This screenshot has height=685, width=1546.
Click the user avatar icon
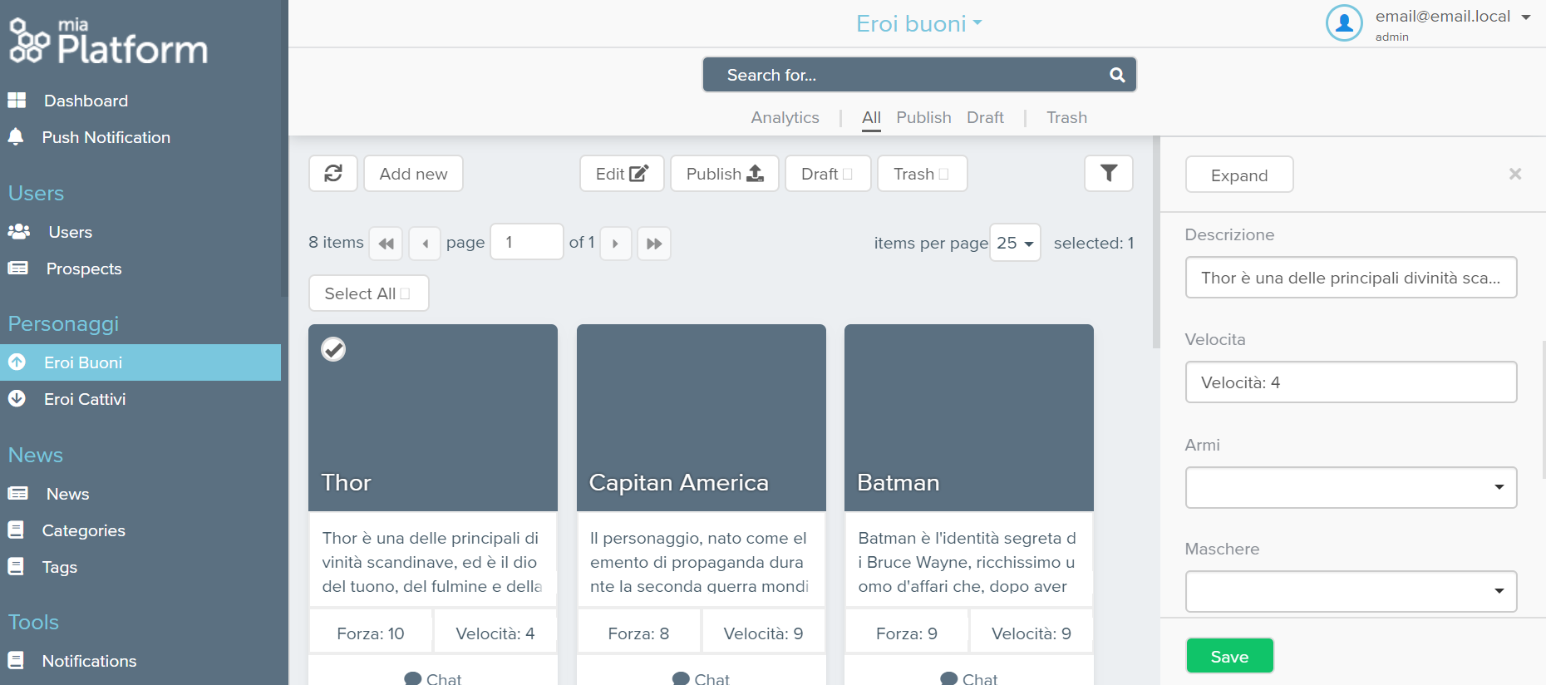click(1343, 23)
